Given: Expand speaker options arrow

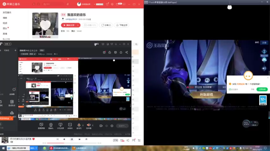Looking at the screenshot, I should tap(92, 125).
